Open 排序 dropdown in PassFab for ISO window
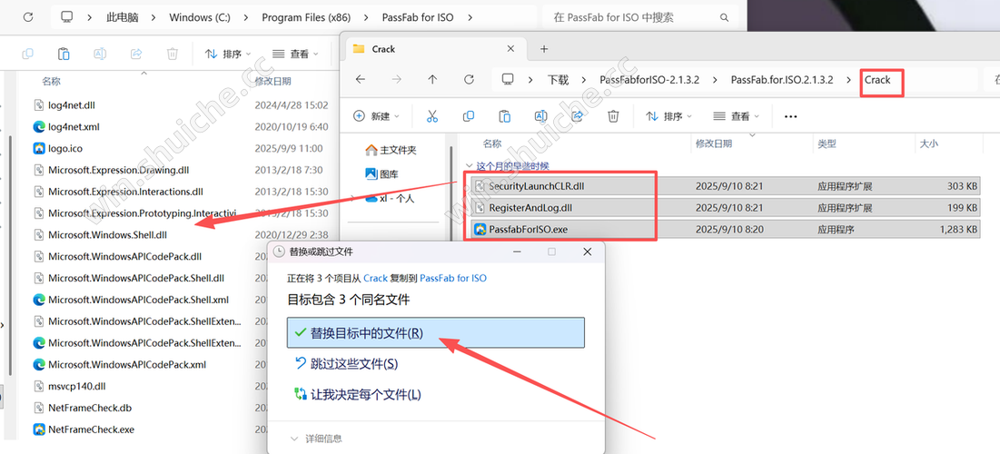The height and width of the screenshot is (454, 1000). click(228, 54)
